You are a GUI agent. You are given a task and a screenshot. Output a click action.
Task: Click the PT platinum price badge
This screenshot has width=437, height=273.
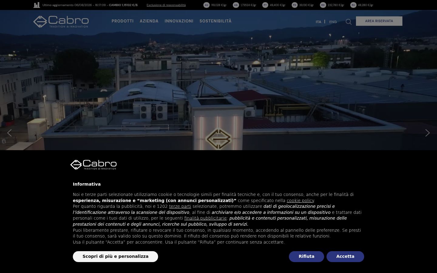[x=265, y=5]
